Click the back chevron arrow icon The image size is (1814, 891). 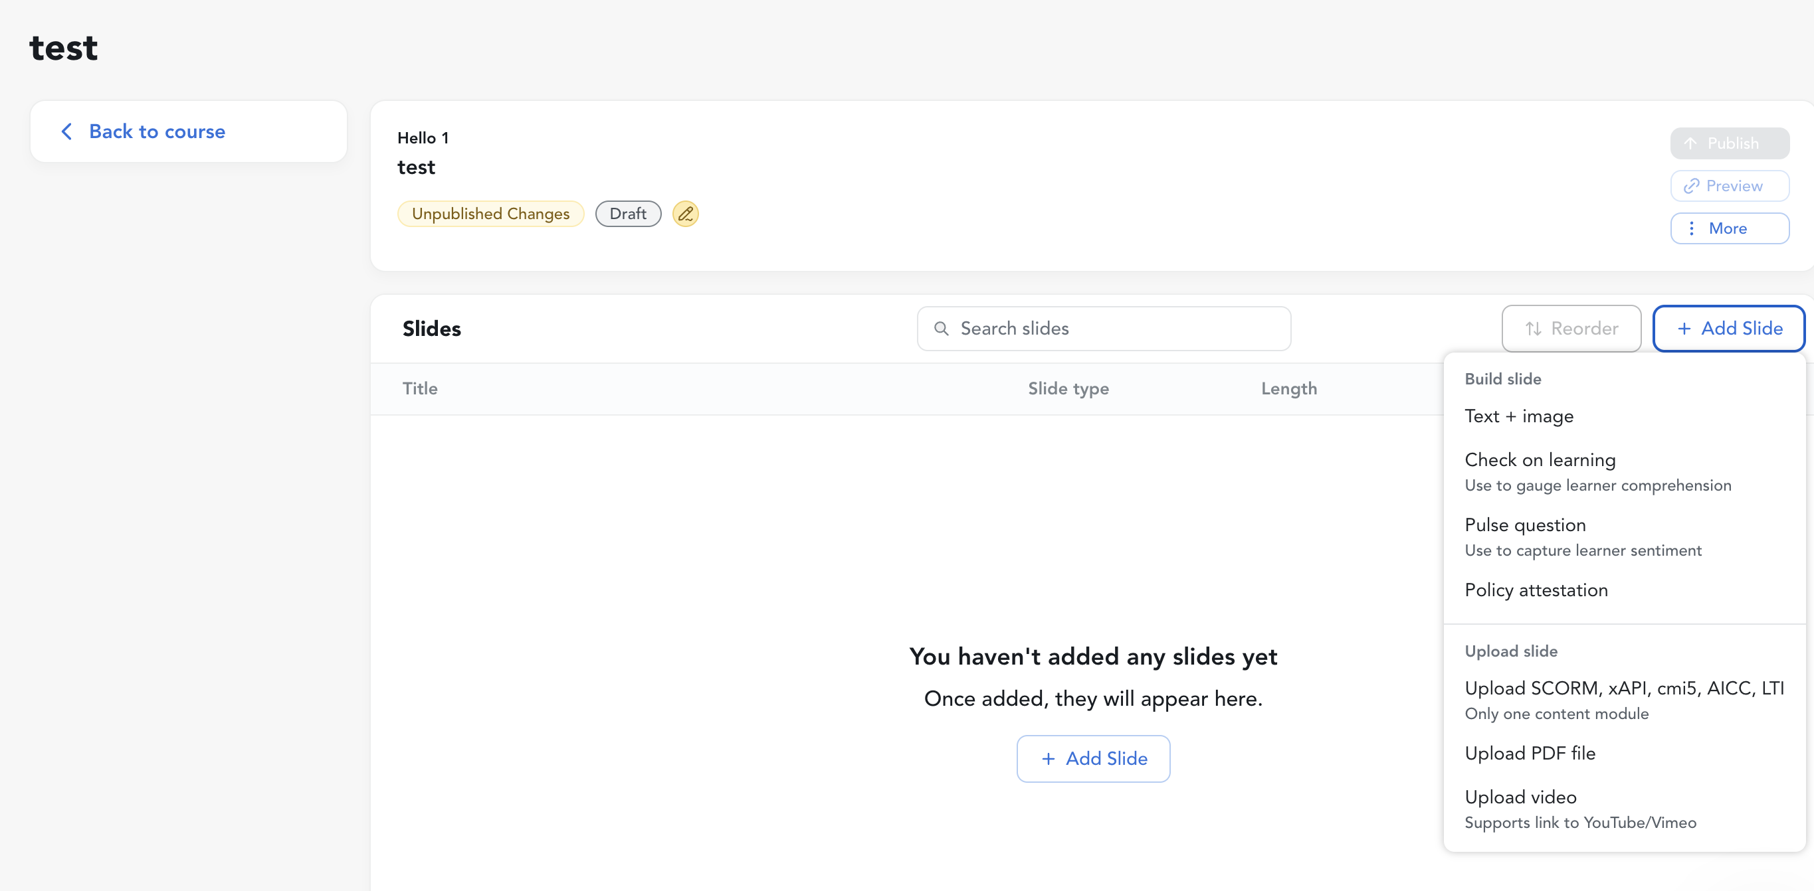click(x=67, y=131)
